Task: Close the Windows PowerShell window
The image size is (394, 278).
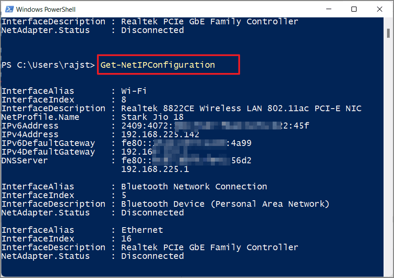Action: coord(379,9)
